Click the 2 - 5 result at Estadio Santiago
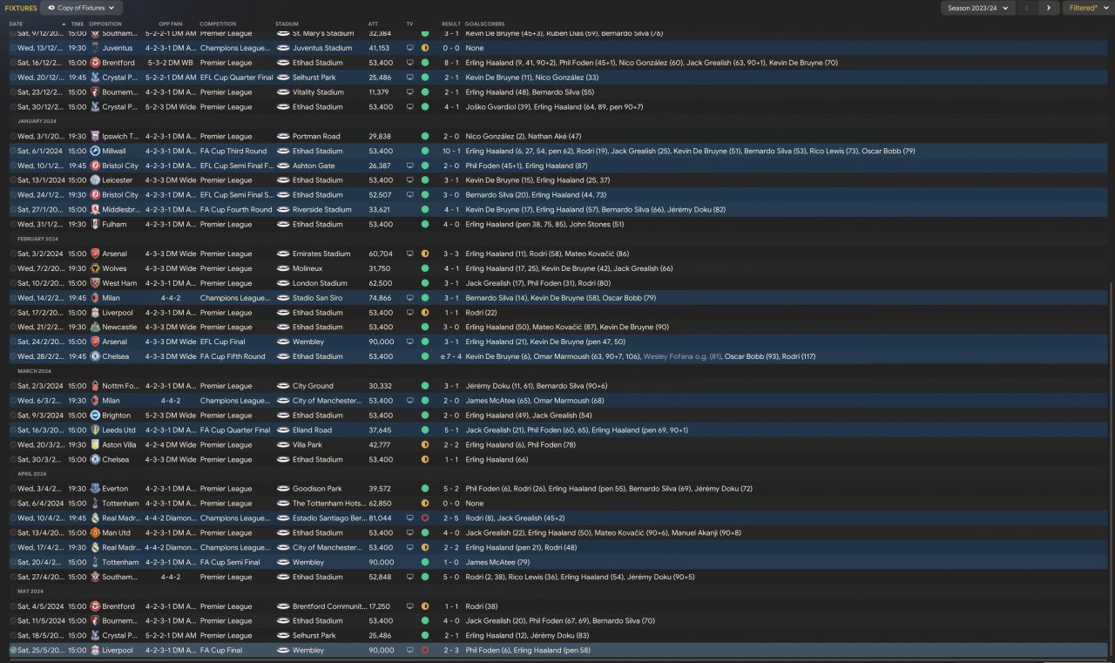The height and width of the screenshot is (663, 1115). tap(451, 518)
